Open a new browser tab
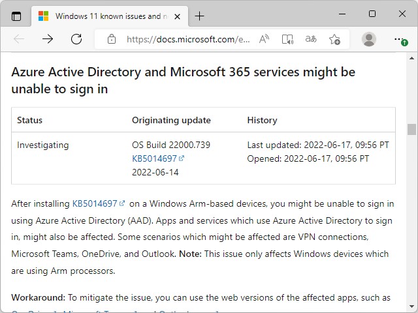418x313 pixels. pyautogui.click(x=199, y=16)
